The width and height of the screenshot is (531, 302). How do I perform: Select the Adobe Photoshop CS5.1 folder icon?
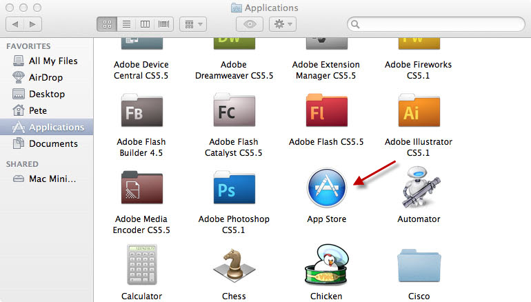pyautogui.click(x=234, y=188)
